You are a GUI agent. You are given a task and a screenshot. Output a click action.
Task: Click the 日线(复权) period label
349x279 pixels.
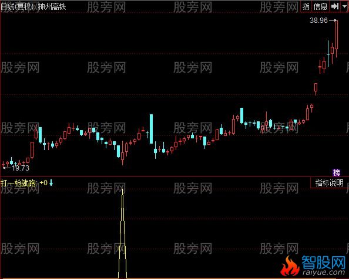click(x=18, y=6)
